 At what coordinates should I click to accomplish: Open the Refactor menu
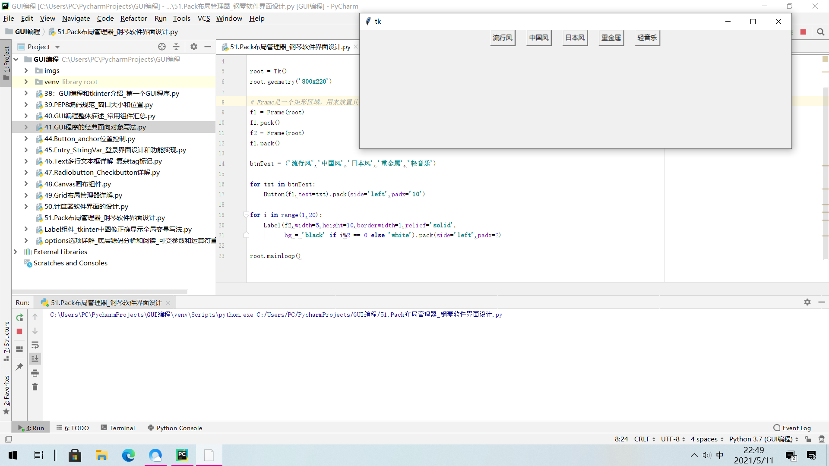133,18
